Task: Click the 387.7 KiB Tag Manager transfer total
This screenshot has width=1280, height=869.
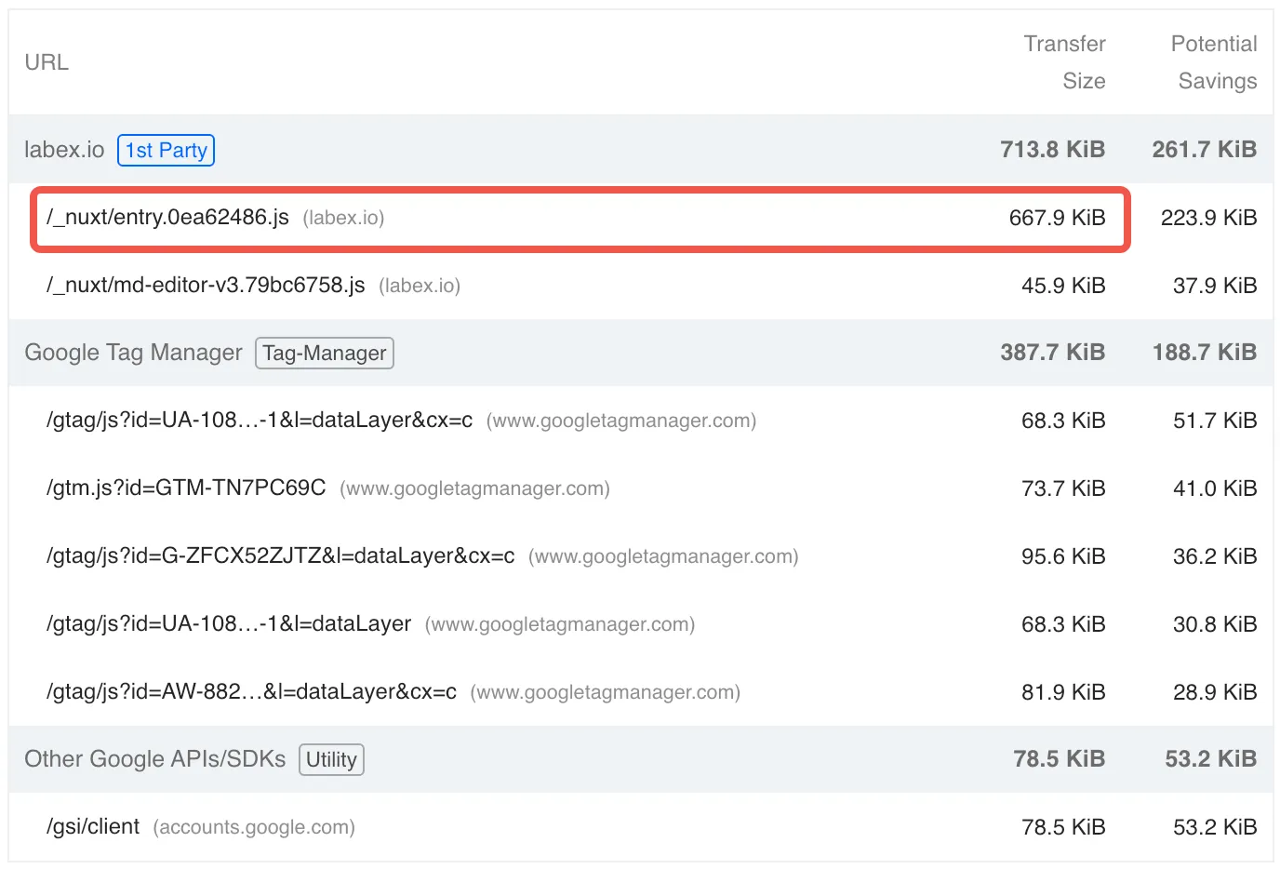Action: click(x=1052, y=353)
